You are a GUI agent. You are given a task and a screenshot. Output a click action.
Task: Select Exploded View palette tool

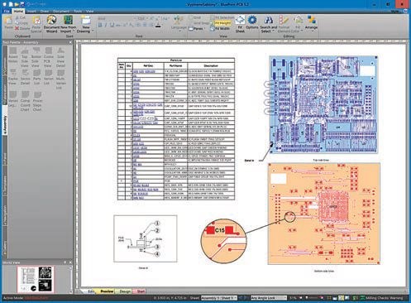(13, 77)
